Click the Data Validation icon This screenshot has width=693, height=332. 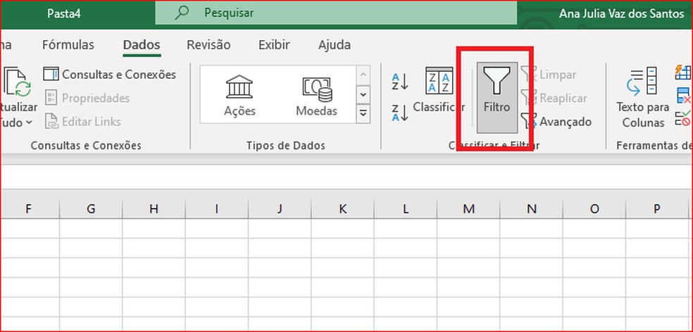(x=683, y=119)
